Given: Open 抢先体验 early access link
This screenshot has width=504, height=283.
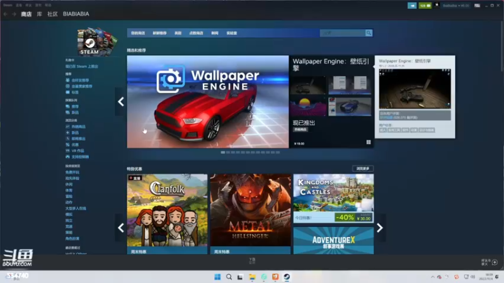Looking at the screenshot, I should [72, 179].
